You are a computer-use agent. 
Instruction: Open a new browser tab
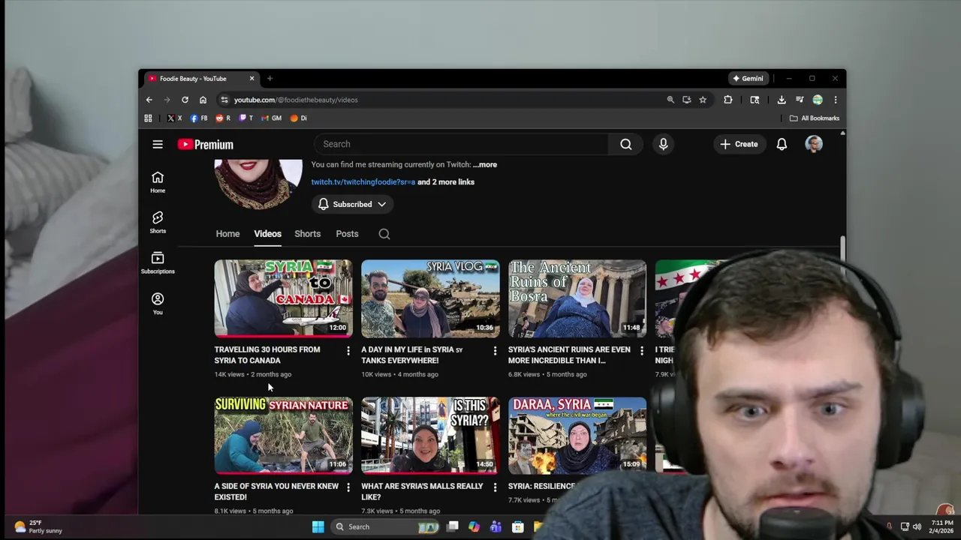pos(270,78)
